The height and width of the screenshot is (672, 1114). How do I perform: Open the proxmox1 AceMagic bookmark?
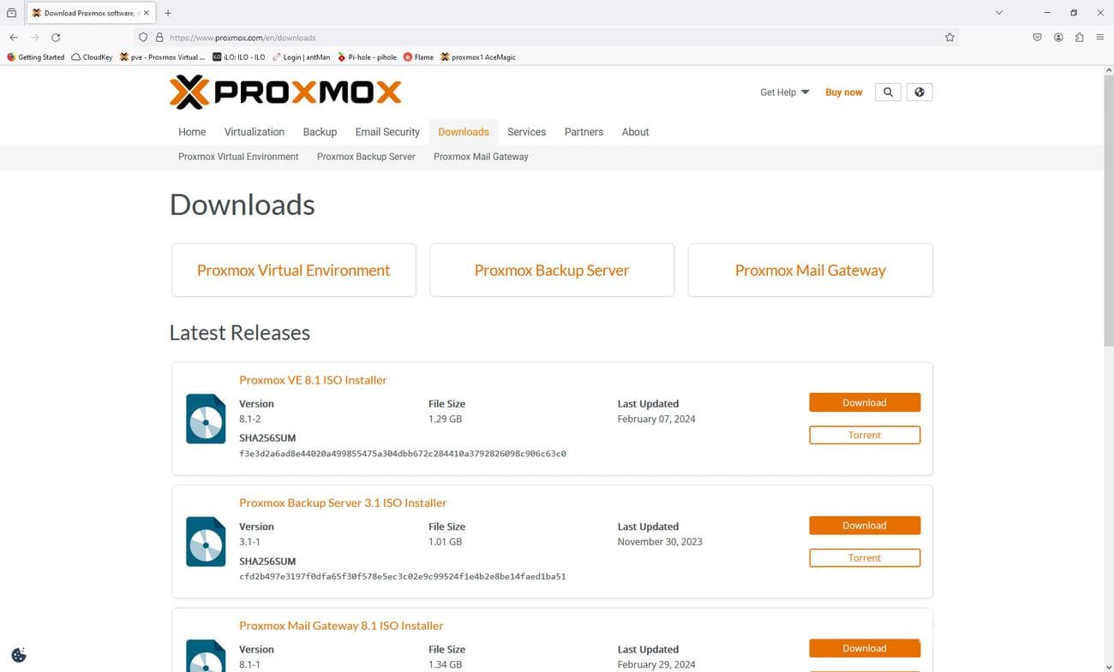click(x=478, y=57)
